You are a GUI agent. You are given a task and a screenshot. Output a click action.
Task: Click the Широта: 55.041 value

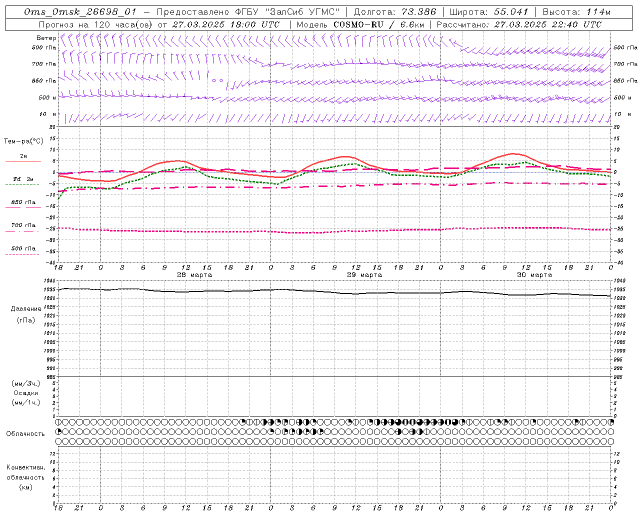pyautogui.click(x=488, y=12)
